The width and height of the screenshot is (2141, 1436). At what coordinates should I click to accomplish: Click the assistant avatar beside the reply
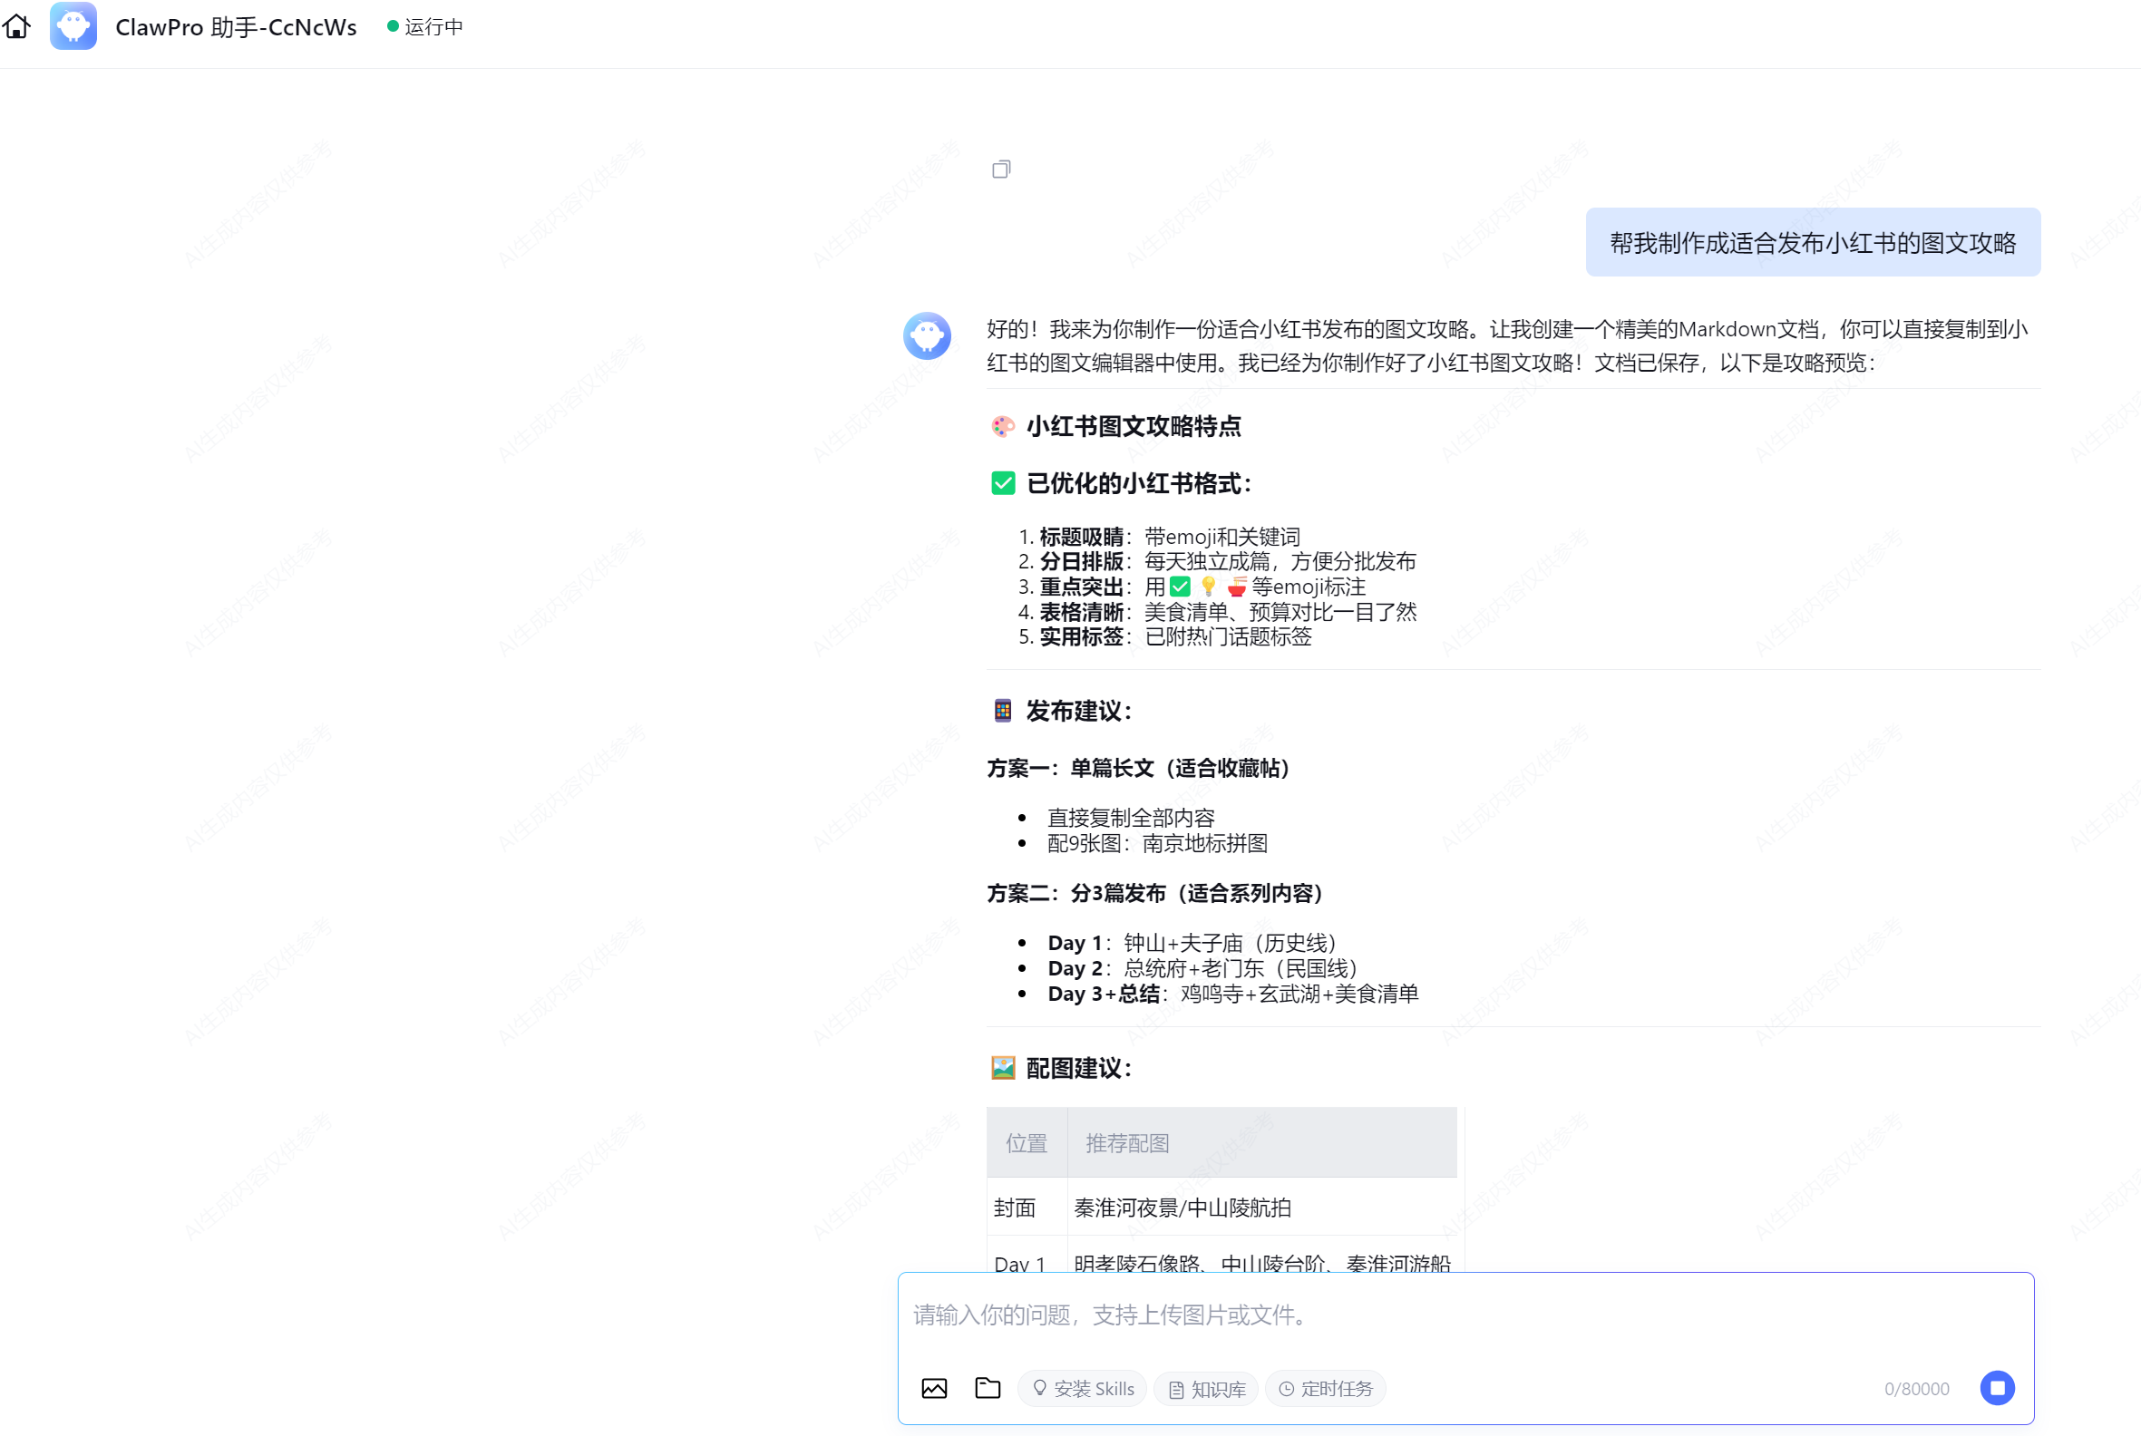pyautogui.click(x=926, y=336)
